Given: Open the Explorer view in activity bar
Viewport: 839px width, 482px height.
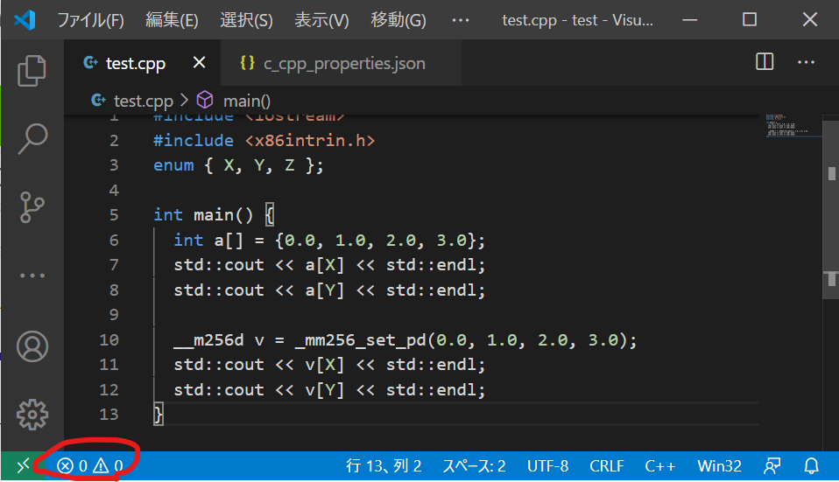Looking at the screenshot, I should coord(32,70).
